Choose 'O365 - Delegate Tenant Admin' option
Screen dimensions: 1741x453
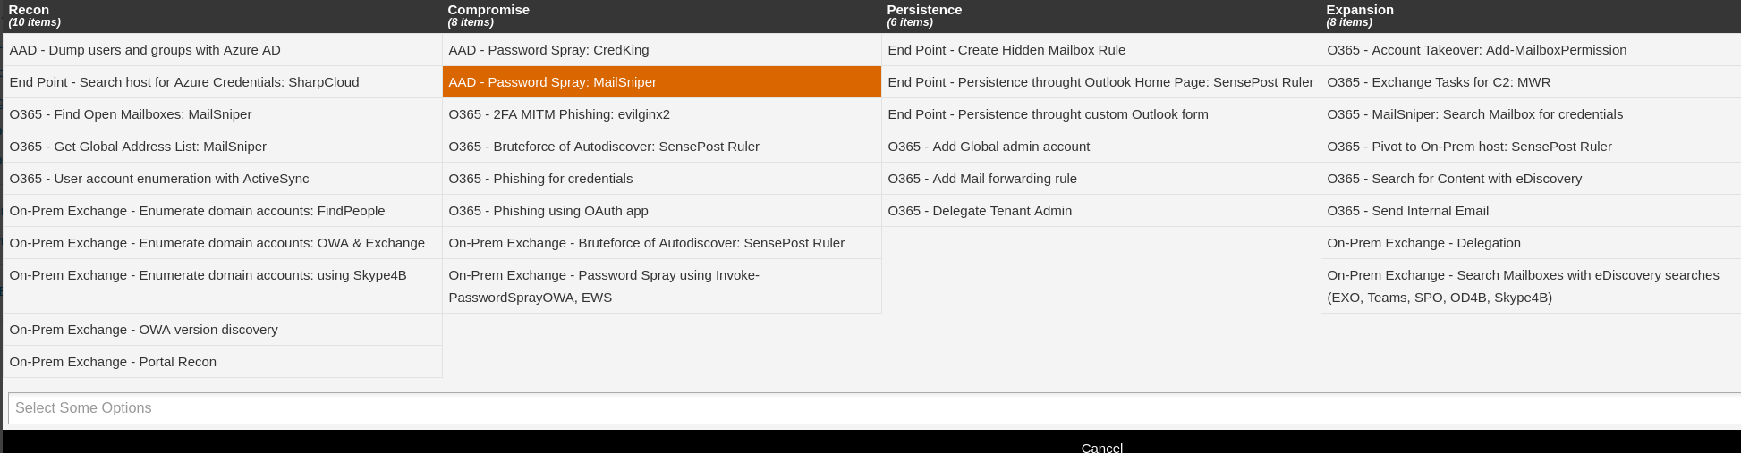click(980, 211)
